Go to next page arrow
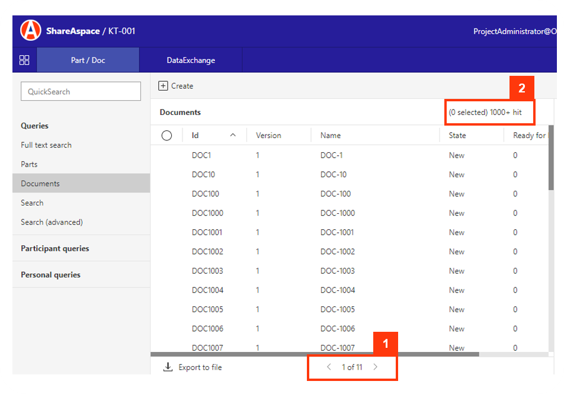The height and width of the screenshot is (394, 564). coord(375,367)
